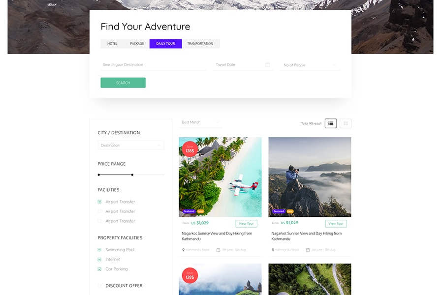
Task: Select the Hotel tab
Action: (x=112, y=44)
